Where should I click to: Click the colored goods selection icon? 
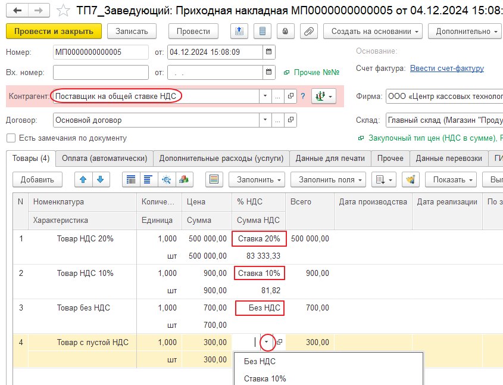point(184,179)
